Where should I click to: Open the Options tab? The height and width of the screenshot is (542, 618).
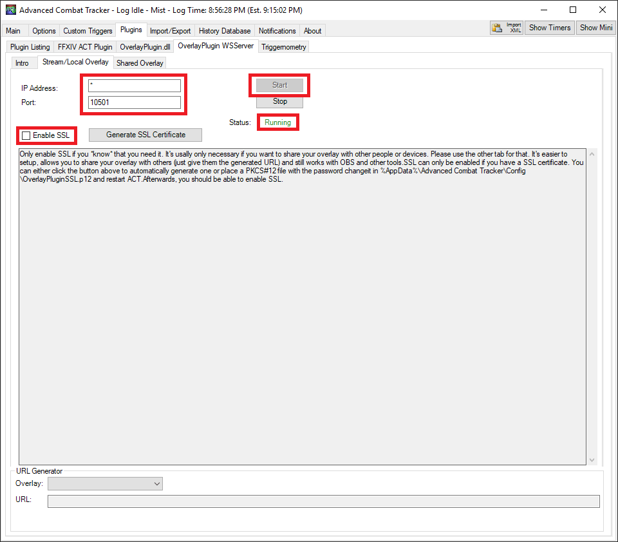(43, 30)
